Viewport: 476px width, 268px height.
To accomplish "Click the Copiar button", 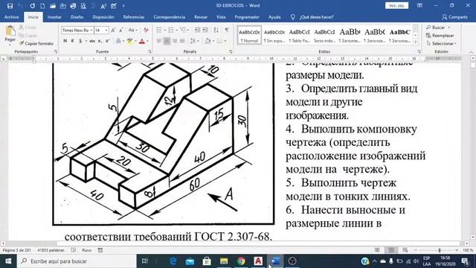I will coord(28,35).
